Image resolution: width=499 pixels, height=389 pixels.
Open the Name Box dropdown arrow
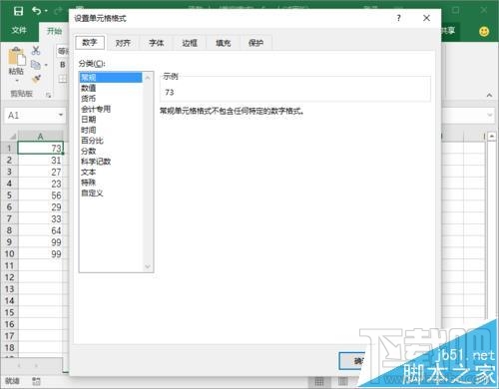click(61, 115)
